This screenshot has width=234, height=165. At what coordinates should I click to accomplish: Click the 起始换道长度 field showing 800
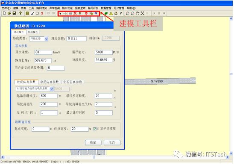49,96
